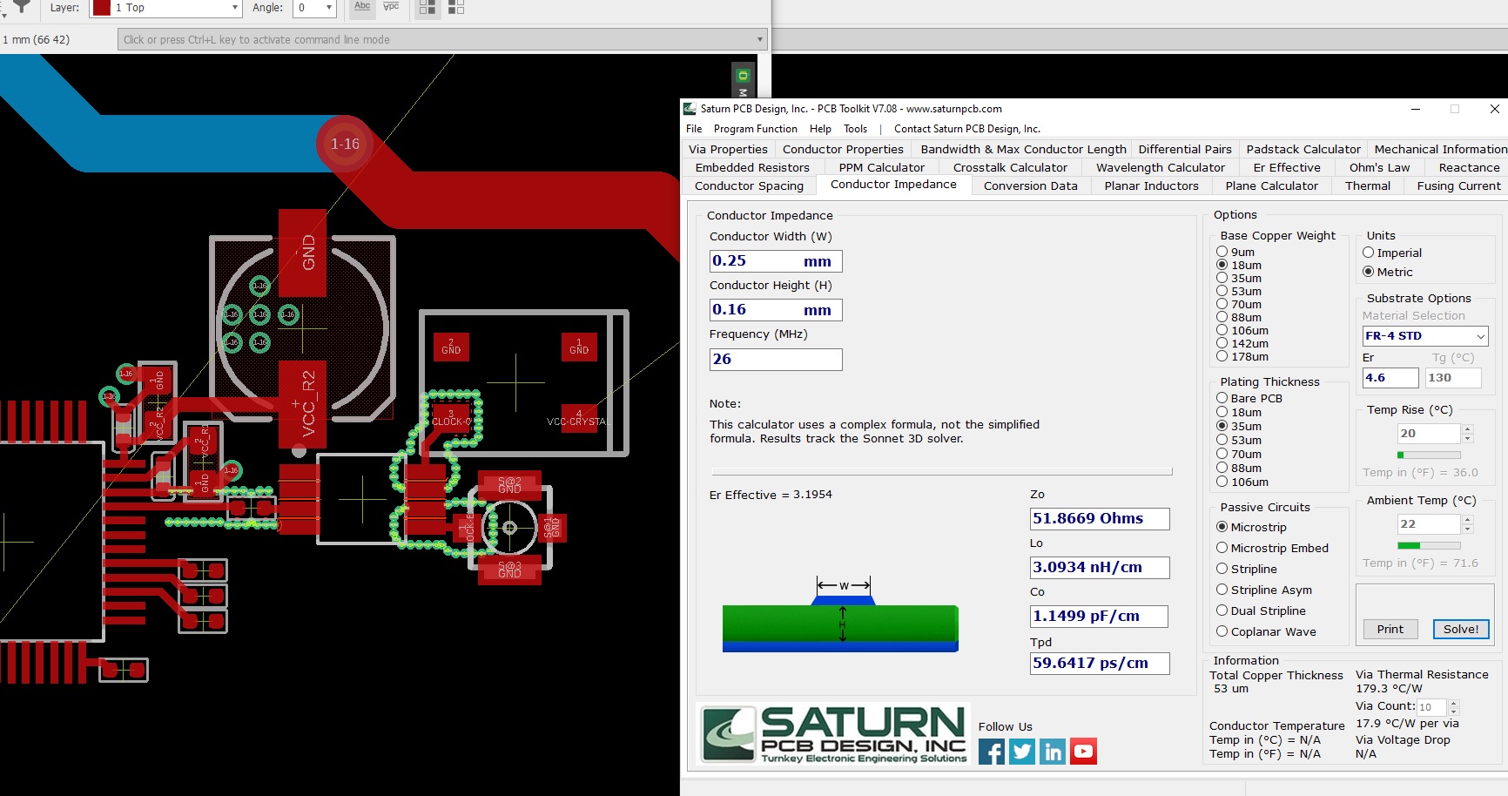
Task: Click the red layer color swatch
Action: (102, 8)
